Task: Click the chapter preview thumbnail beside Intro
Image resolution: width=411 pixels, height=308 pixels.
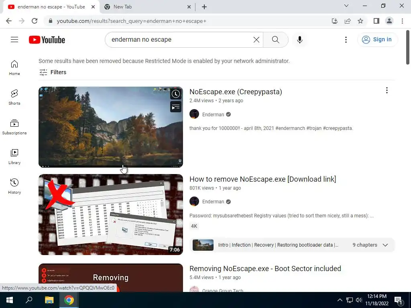Action: [203, 245]
